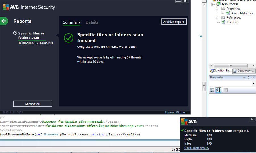Click the green checkmark in AVG popup

pos(182,130)
